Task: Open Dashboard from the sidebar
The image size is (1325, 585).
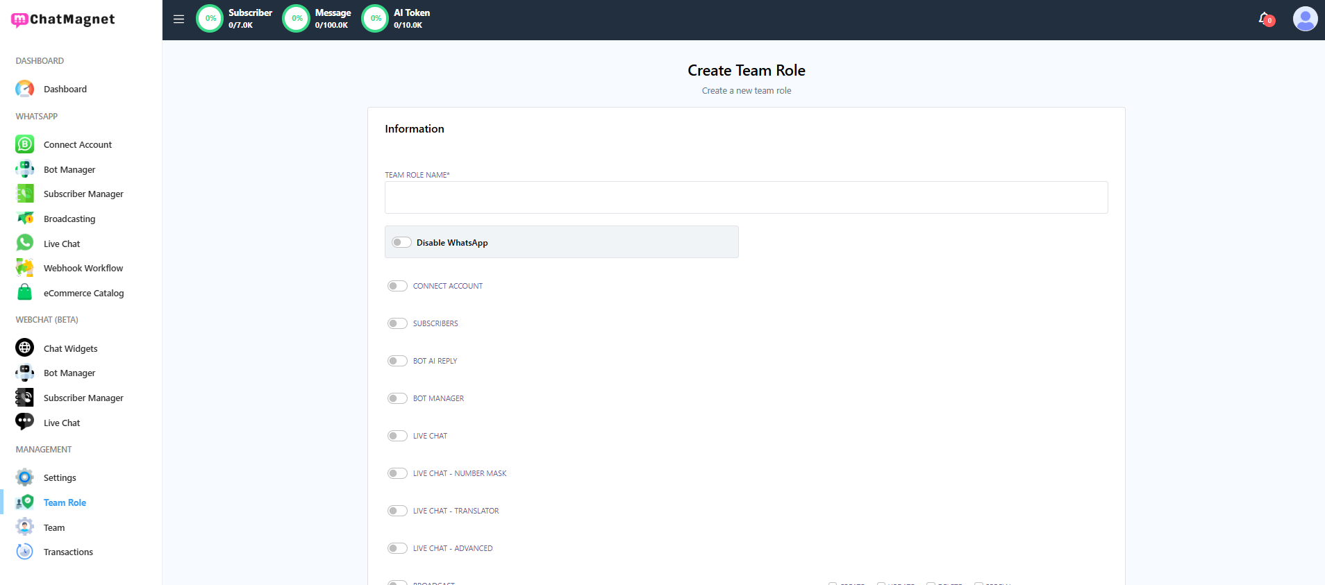Action: tap(65, 89)
